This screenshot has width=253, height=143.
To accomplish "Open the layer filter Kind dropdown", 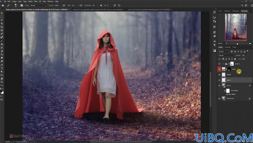I will (x=224, y=51).
